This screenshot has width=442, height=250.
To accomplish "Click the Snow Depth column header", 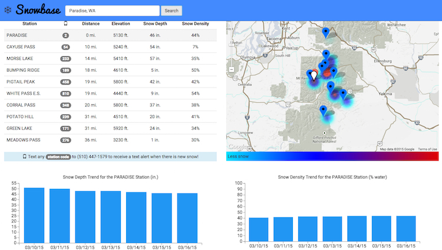I will (x=155, y=24).
